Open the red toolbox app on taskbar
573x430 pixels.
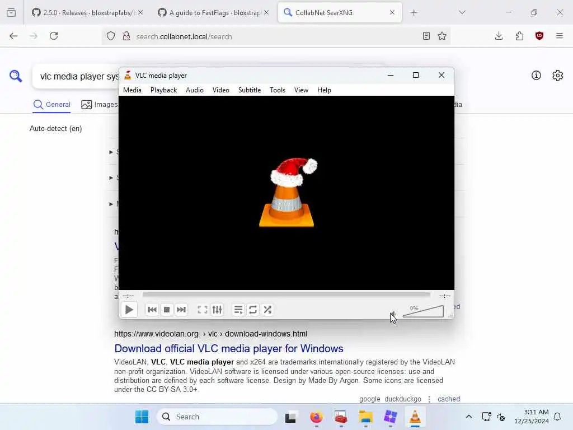tap(341, 417)
